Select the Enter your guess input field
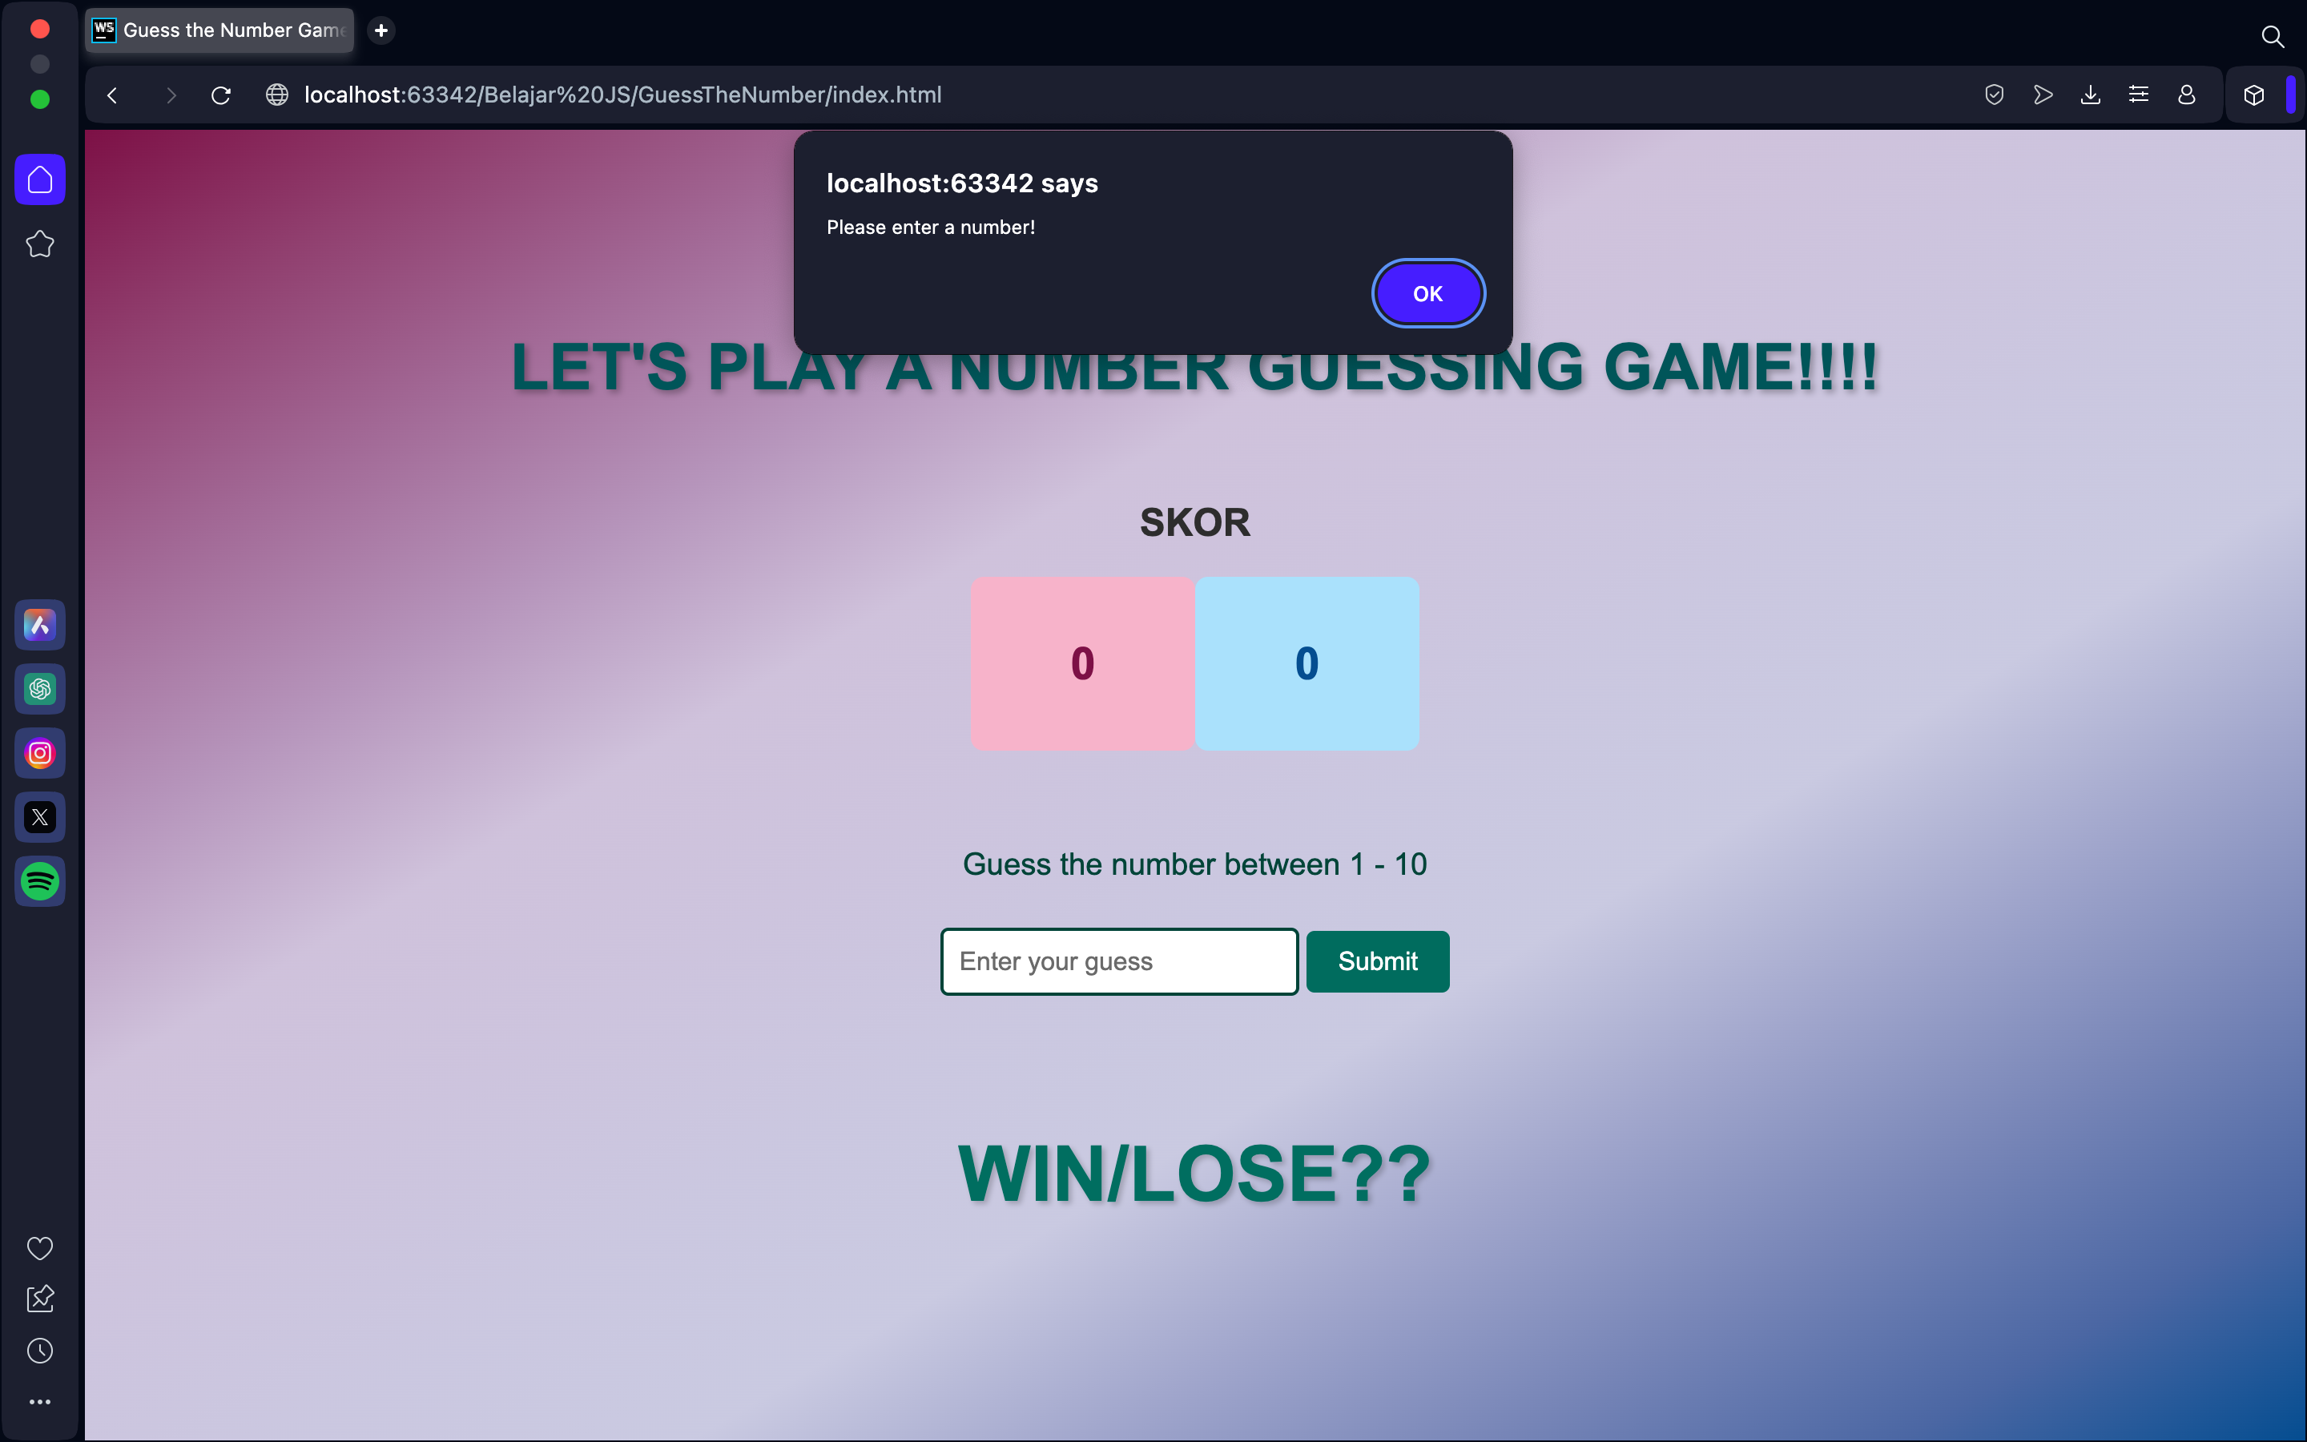Viewport: 2307px width, 1442px height. [x=1119, y=961]
